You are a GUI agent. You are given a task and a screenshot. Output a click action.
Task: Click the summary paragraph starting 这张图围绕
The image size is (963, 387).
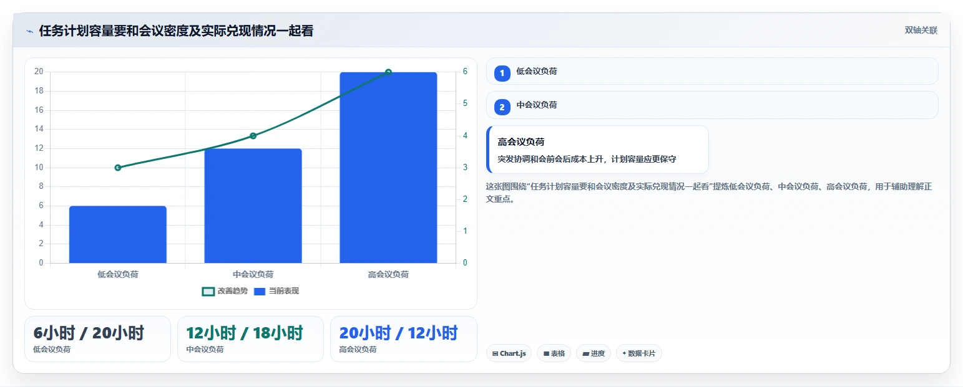708,193
